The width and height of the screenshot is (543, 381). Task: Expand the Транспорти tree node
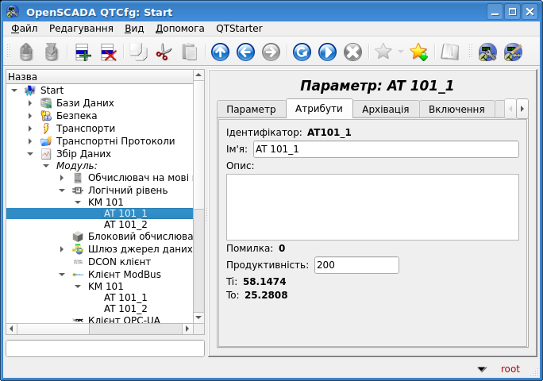(x=30, y=129)
